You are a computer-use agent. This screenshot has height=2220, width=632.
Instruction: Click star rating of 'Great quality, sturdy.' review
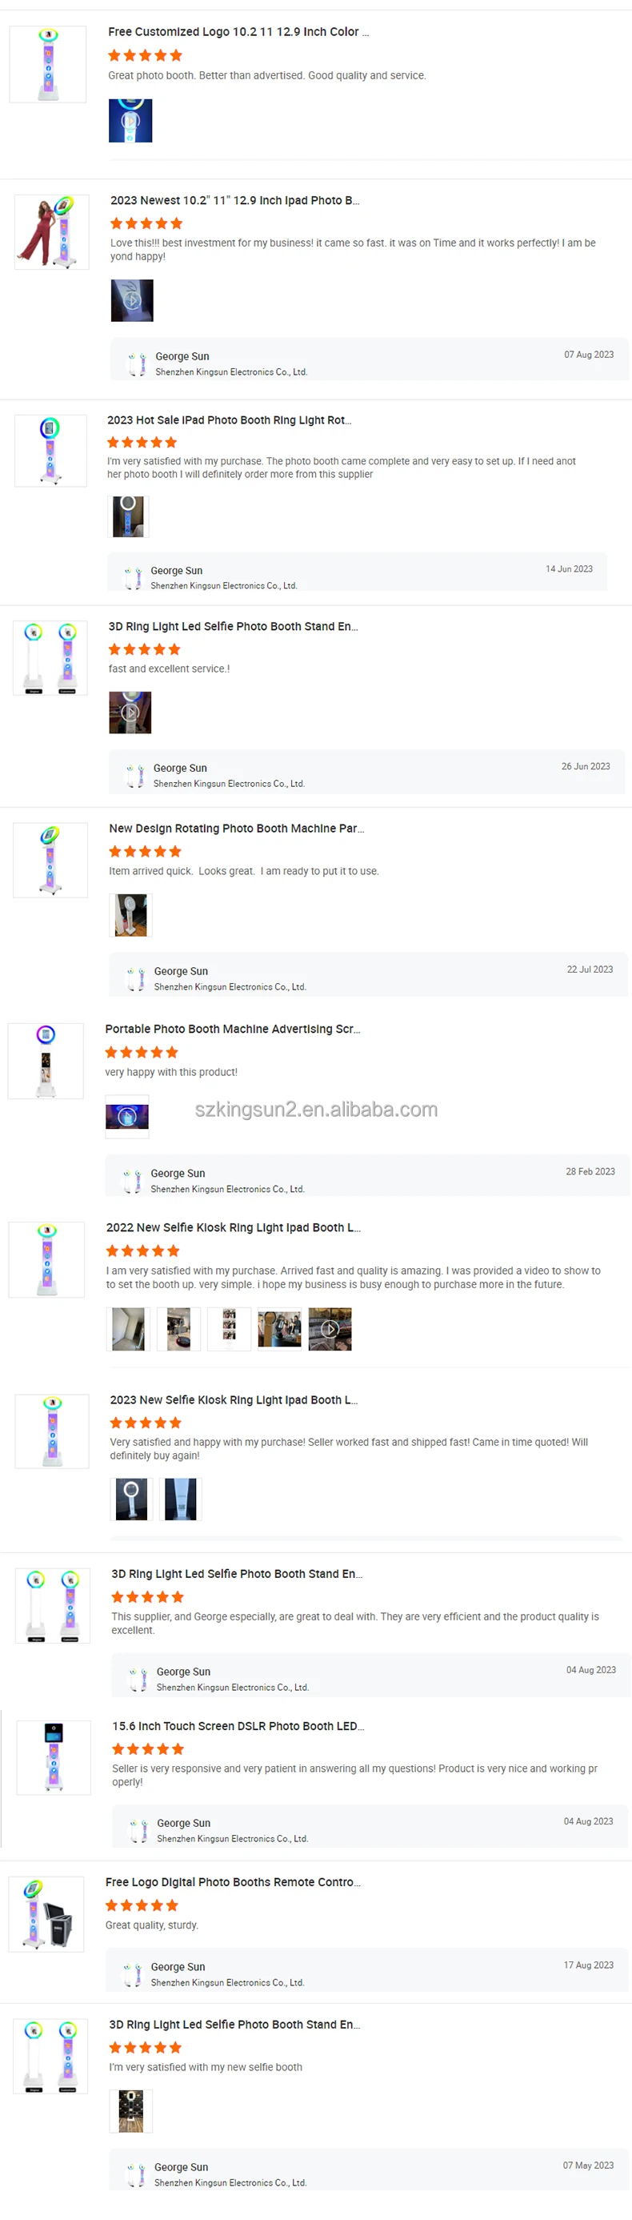click(142, 1905)
